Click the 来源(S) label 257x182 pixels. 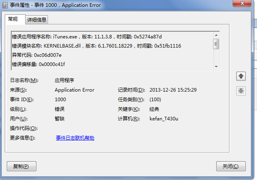click(x=18, y=90)
